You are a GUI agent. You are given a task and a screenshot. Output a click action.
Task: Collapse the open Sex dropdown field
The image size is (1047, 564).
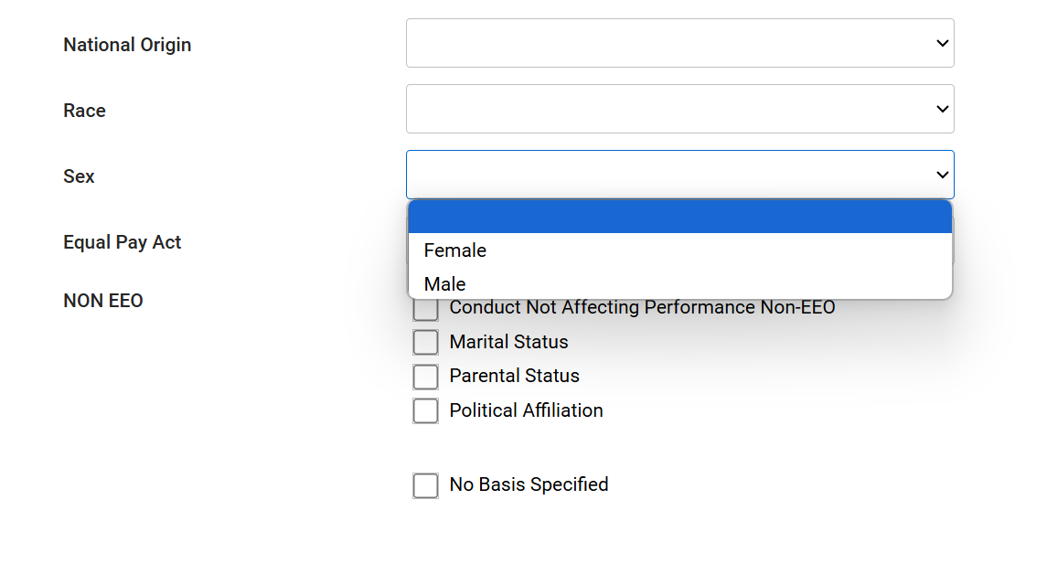[x=679, y=175]
